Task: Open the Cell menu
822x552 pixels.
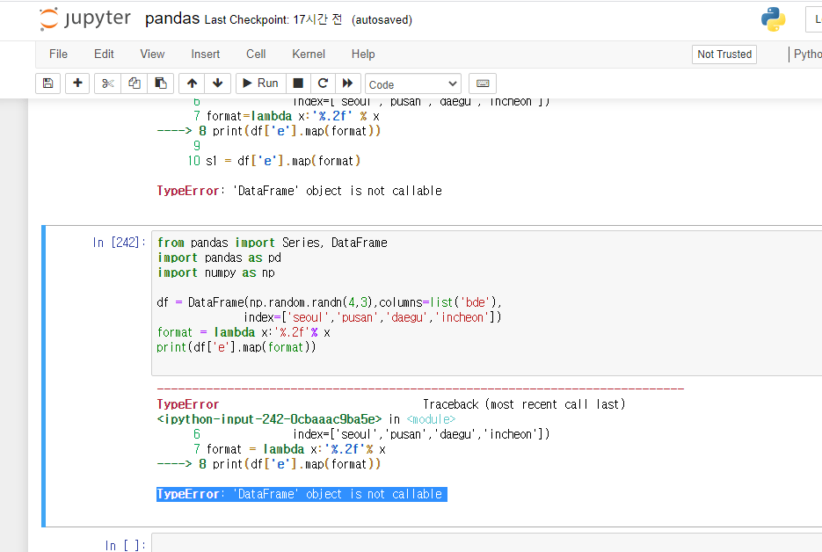Action: point(256,54)
